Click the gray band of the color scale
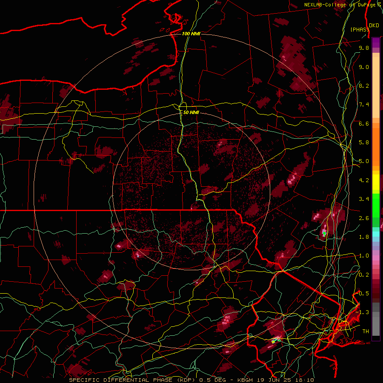This screenshot has width=383, height=383. 376,319
